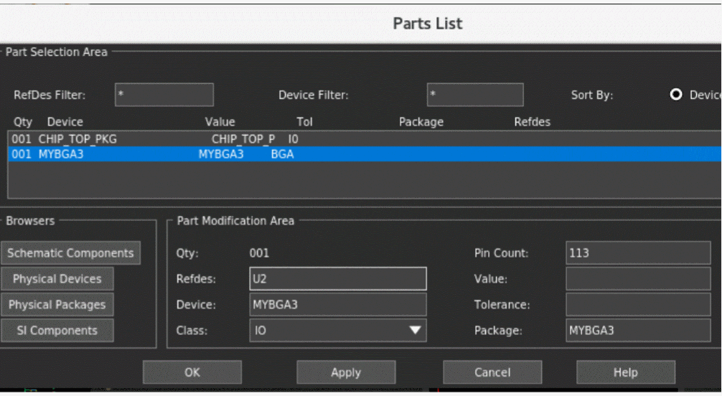Click the empty Tolerance input field
Image resolution: width=722 pixels, height=396 pixels.
pyautogui.click(x=637, y=305)
